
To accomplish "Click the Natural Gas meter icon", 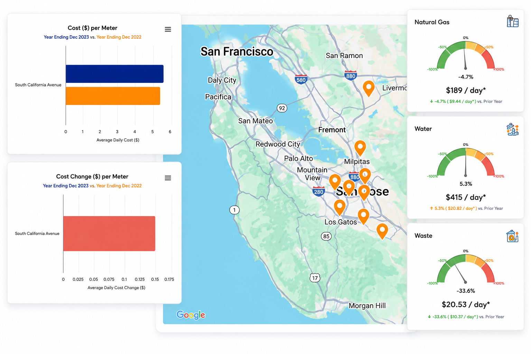I will coord(512,21).
